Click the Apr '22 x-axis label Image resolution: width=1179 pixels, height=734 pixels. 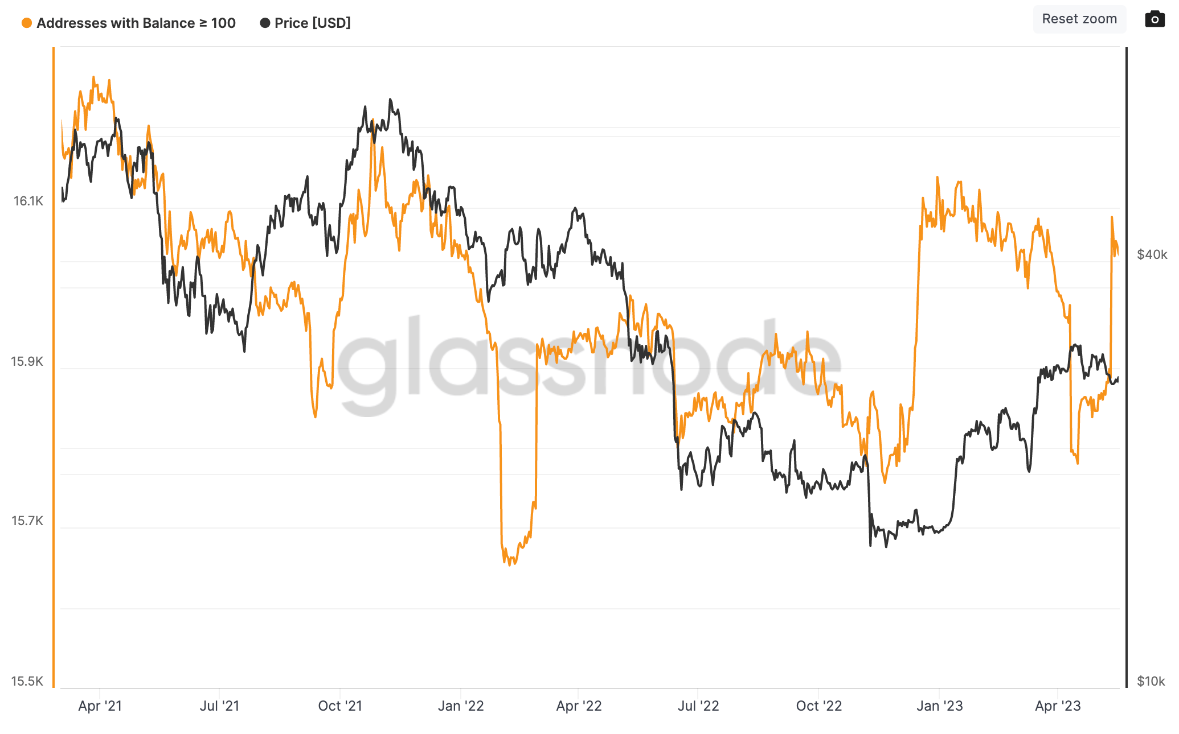[x=579, y=706]
